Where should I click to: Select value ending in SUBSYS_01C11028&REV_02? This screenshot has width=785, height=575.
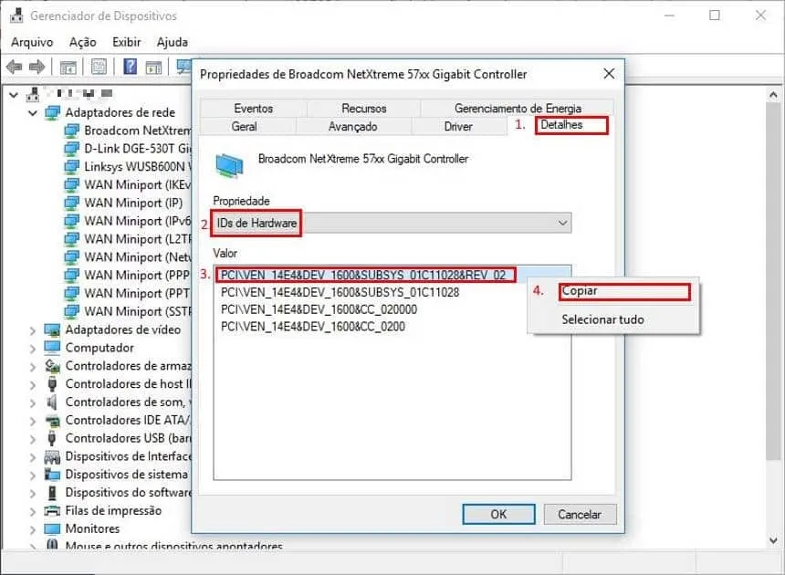point(363,275)
